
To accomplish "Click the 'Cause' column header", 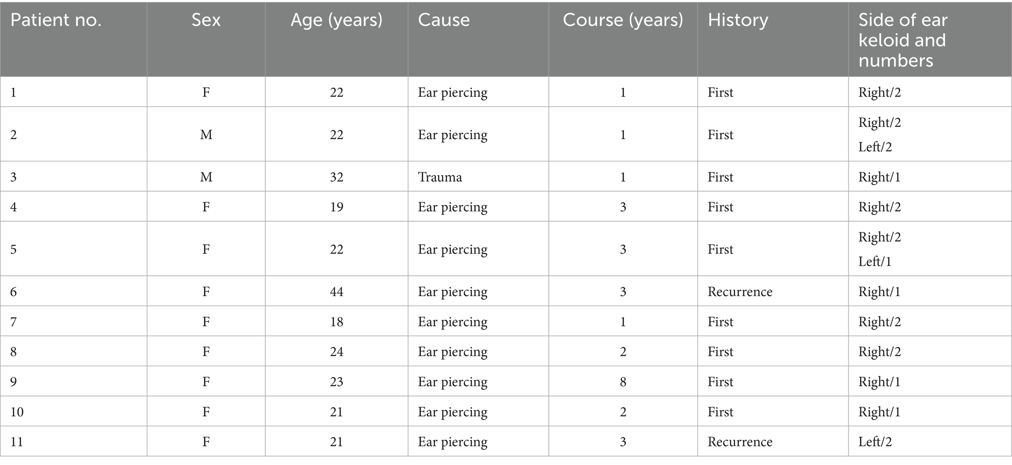I will [x=443, y=21].
